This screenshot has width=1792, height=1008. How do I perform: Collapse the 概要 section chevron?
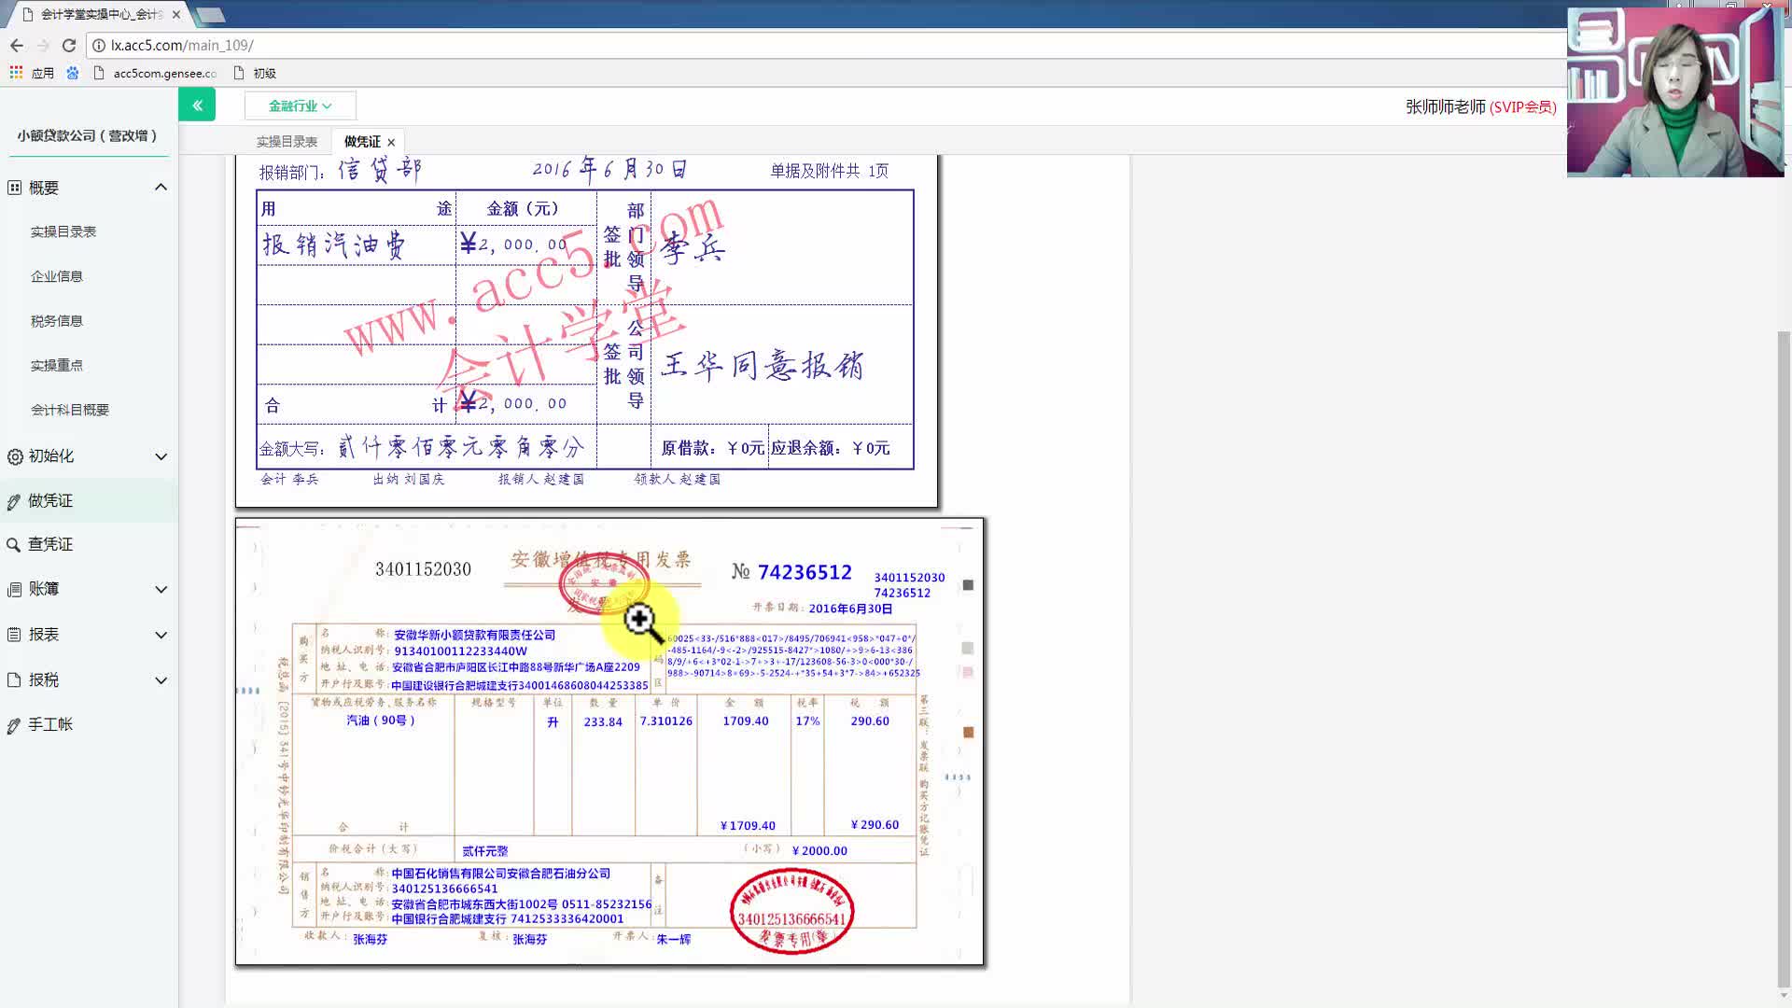(161, 187)
